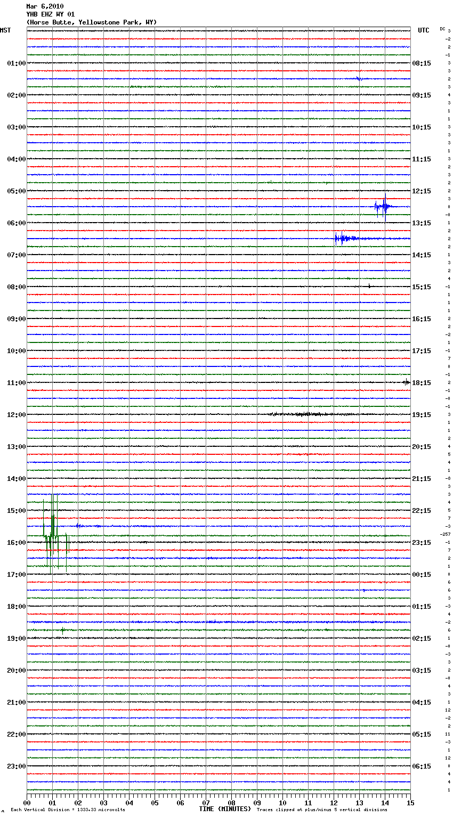Pick the 00:15 UTC time label

click(422, 575)
